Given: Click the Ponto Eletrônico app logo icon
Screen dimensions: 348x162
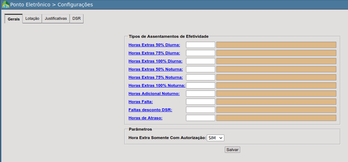Looking at the screenshot, I should click(x=6, y=5).
